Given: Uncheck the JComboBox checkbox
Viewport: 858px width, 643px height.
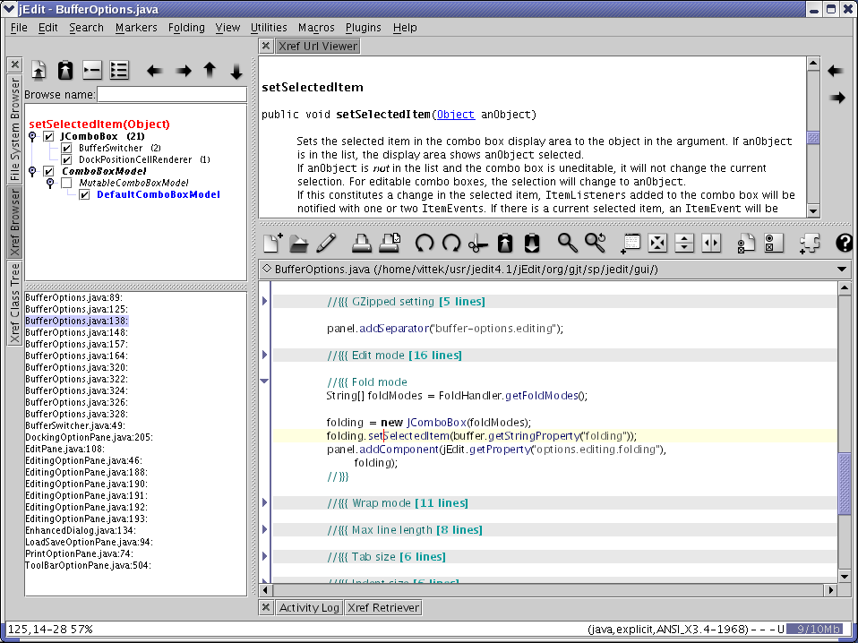Looking at the screenshot, I should tap(48, 136).
